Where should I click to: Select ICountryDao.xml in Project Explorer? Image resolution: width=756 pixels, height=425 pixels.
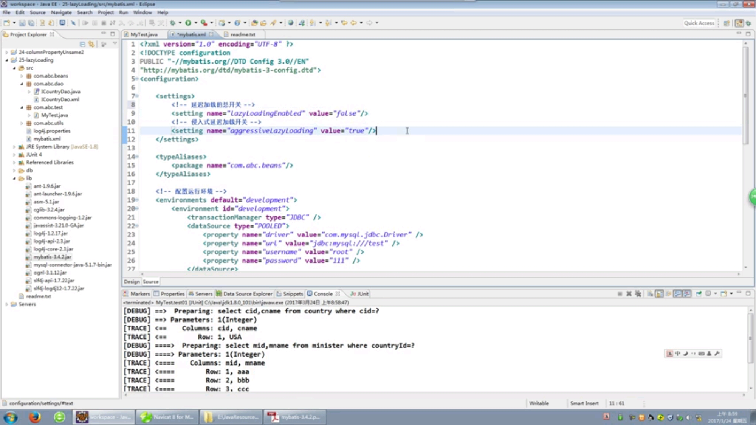pos(60,99)
